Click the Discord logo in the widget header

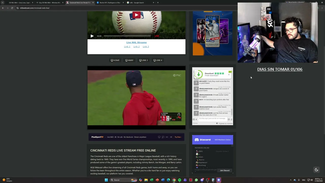tap(203, 140)
